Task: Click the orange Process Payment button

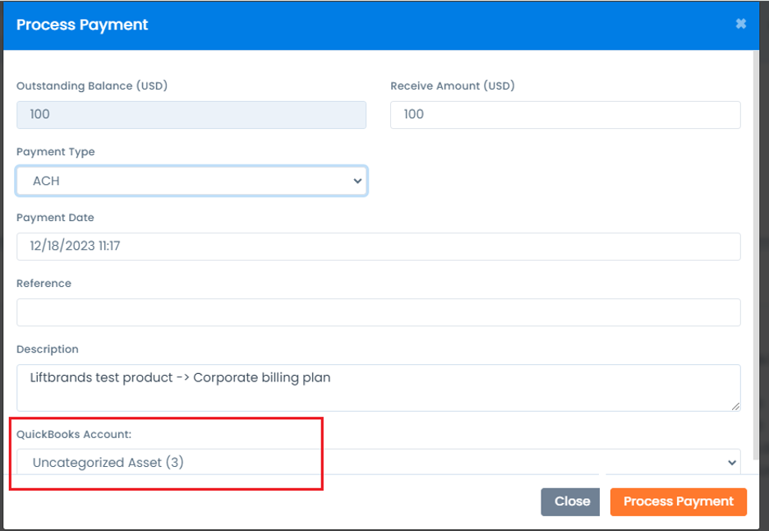Action: 679,501
